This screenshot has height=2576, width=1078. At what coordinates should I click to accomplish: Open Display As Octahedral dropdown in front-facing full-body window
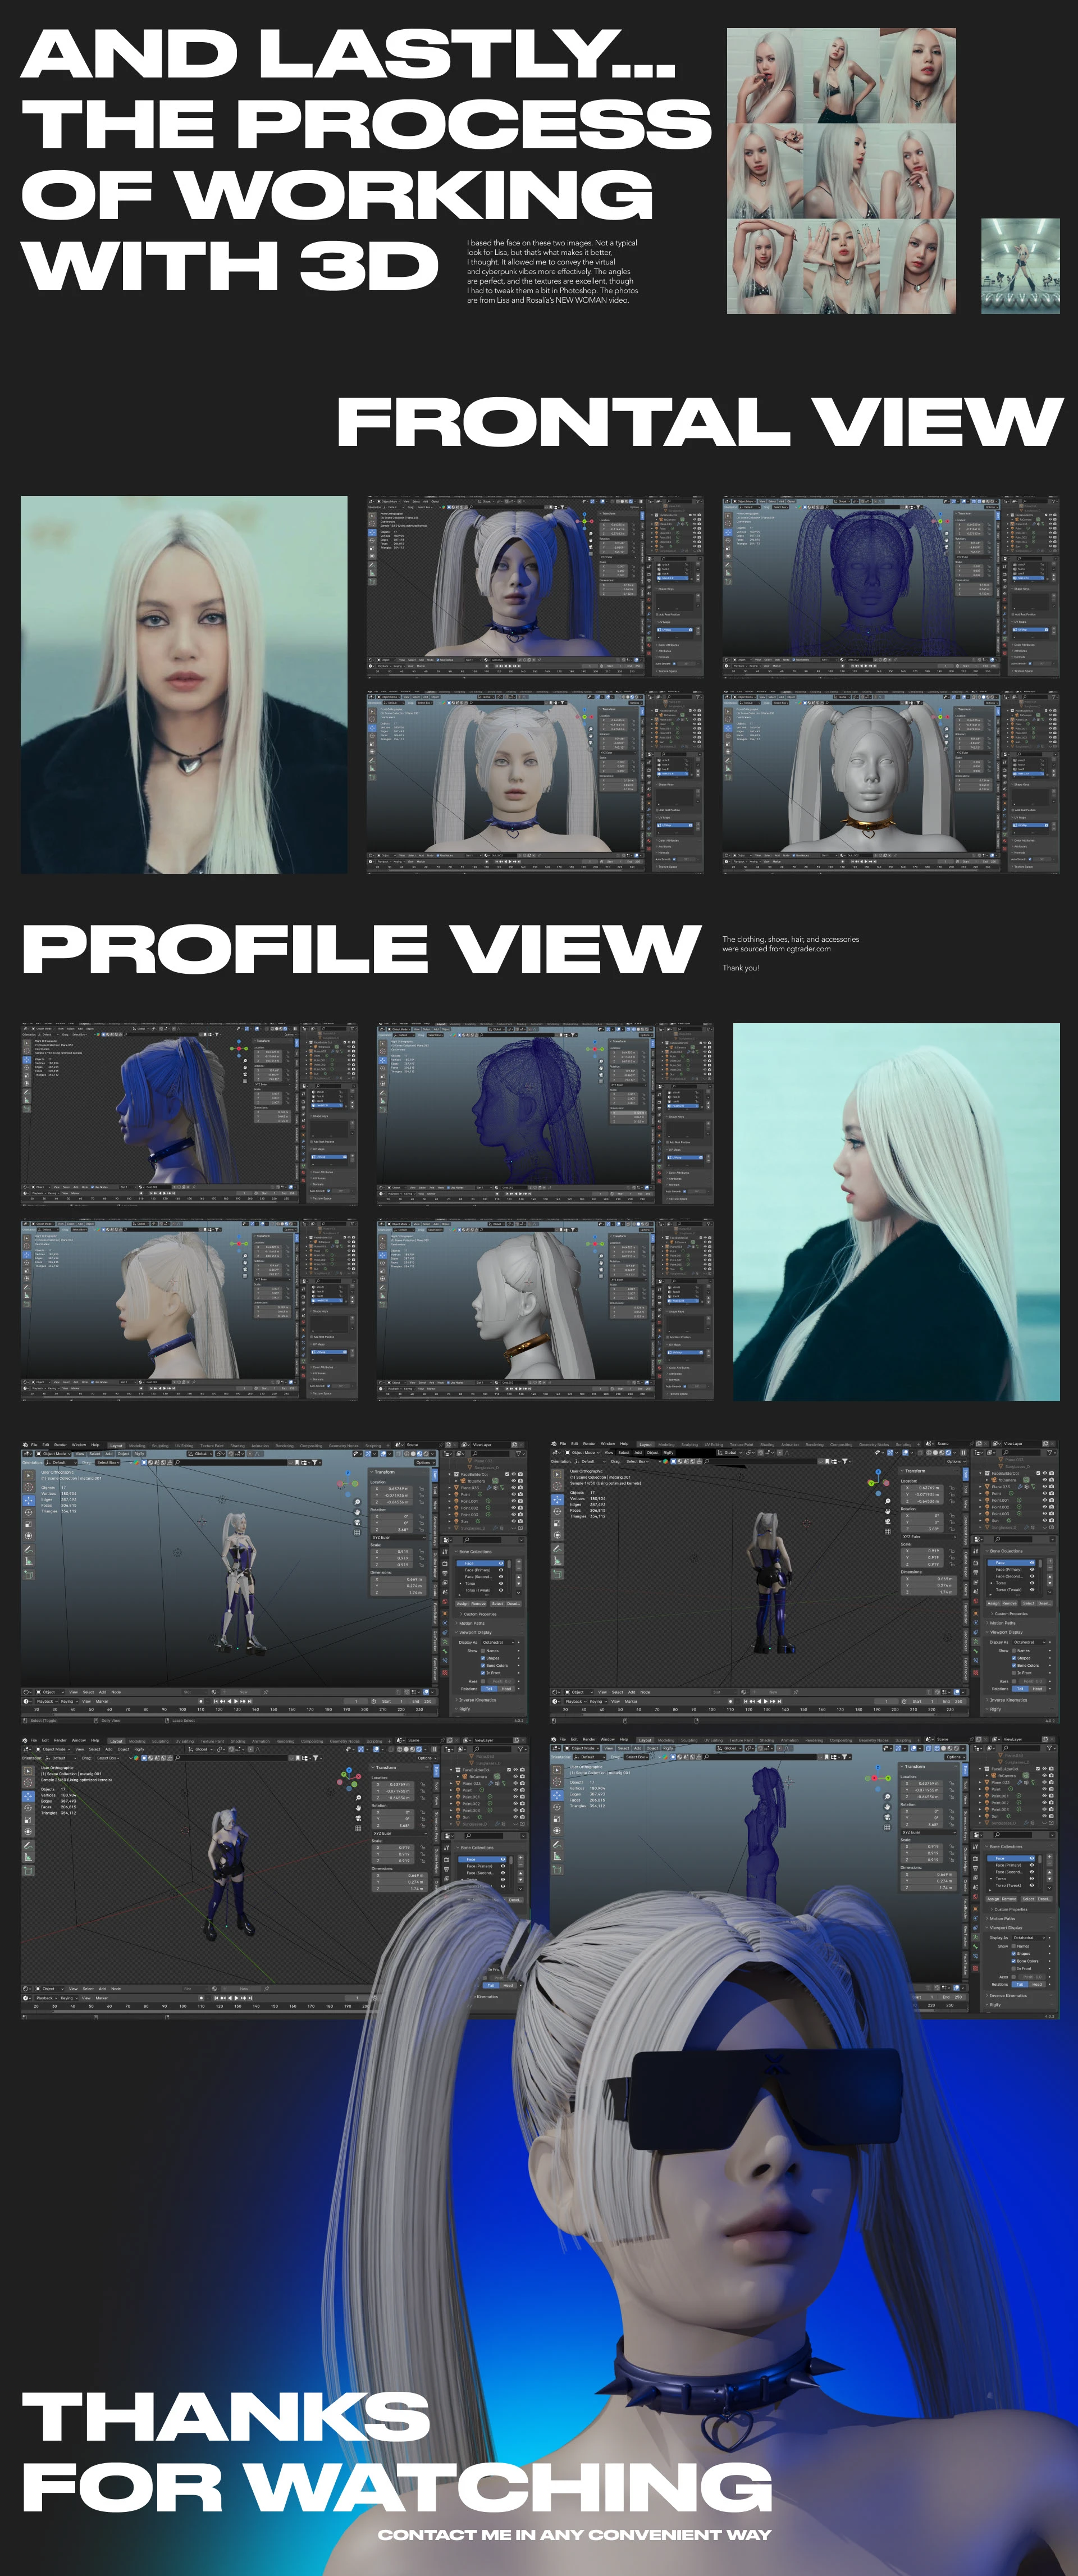(x=498, y=1643)
